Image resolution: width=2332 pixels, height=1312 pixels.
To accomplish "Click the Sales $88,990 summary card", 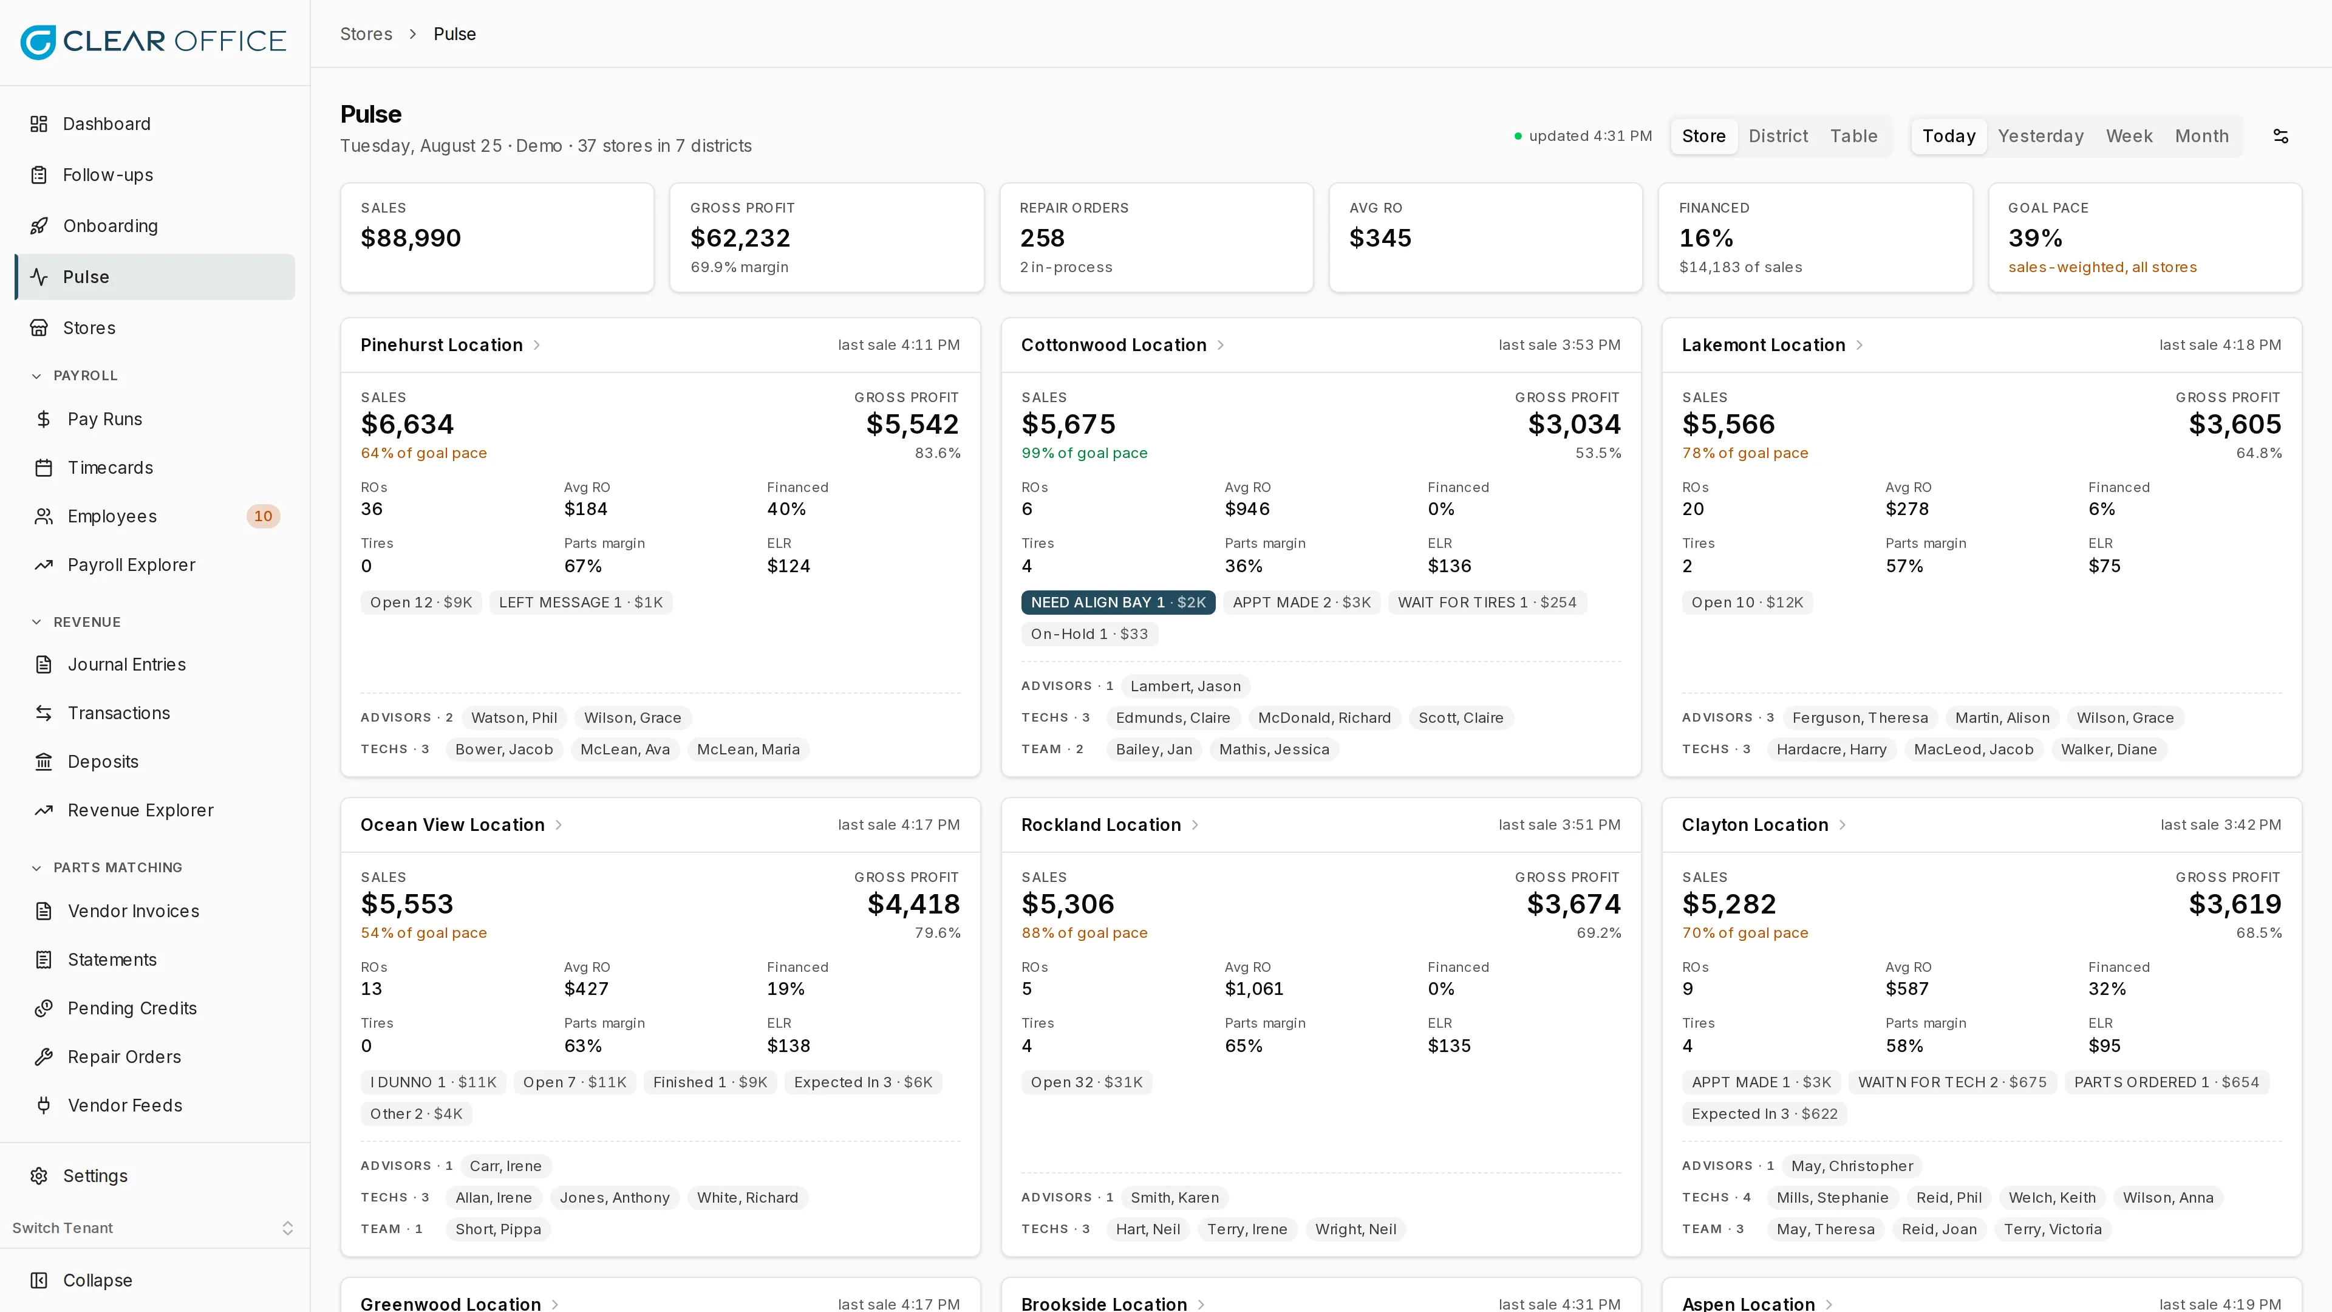I will [x=497, y=238].
